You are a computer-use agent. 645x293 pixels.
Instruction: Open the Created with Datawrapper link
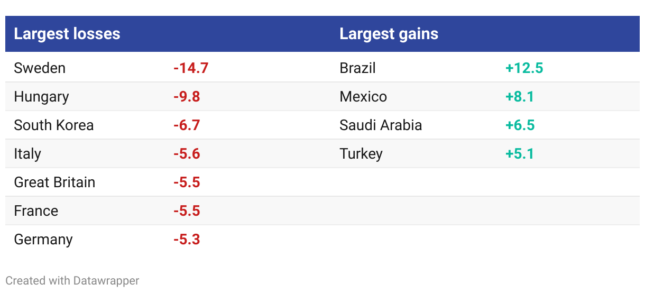point(72,280)
